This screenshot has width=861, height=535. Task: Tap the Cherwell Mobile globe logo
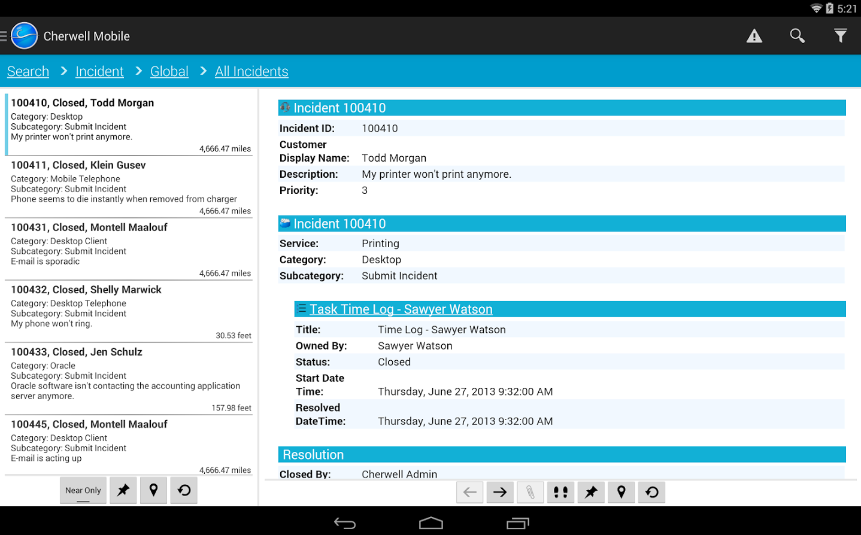coord(25,36)
